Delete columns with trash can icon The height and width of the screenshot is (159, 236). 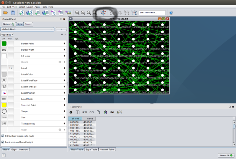[x=105, y=112]
